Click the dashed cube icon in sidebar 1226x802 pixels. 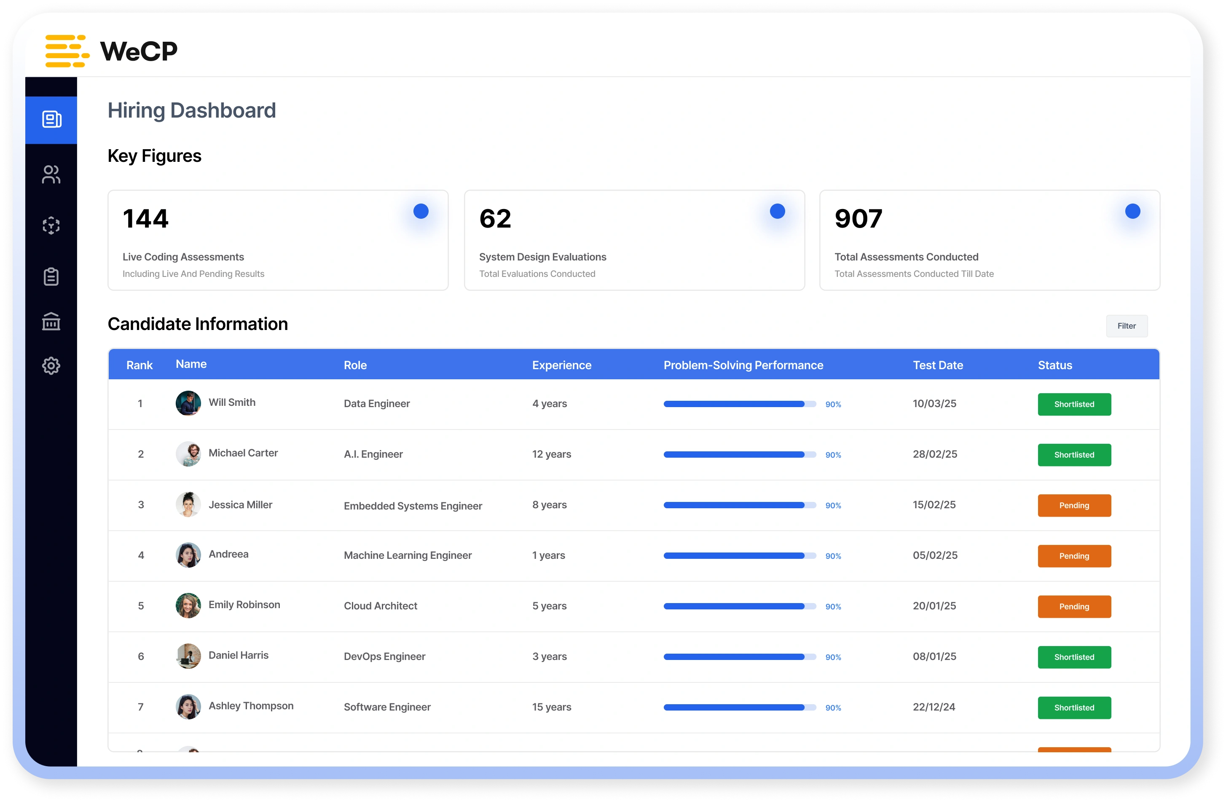point(51,225)
